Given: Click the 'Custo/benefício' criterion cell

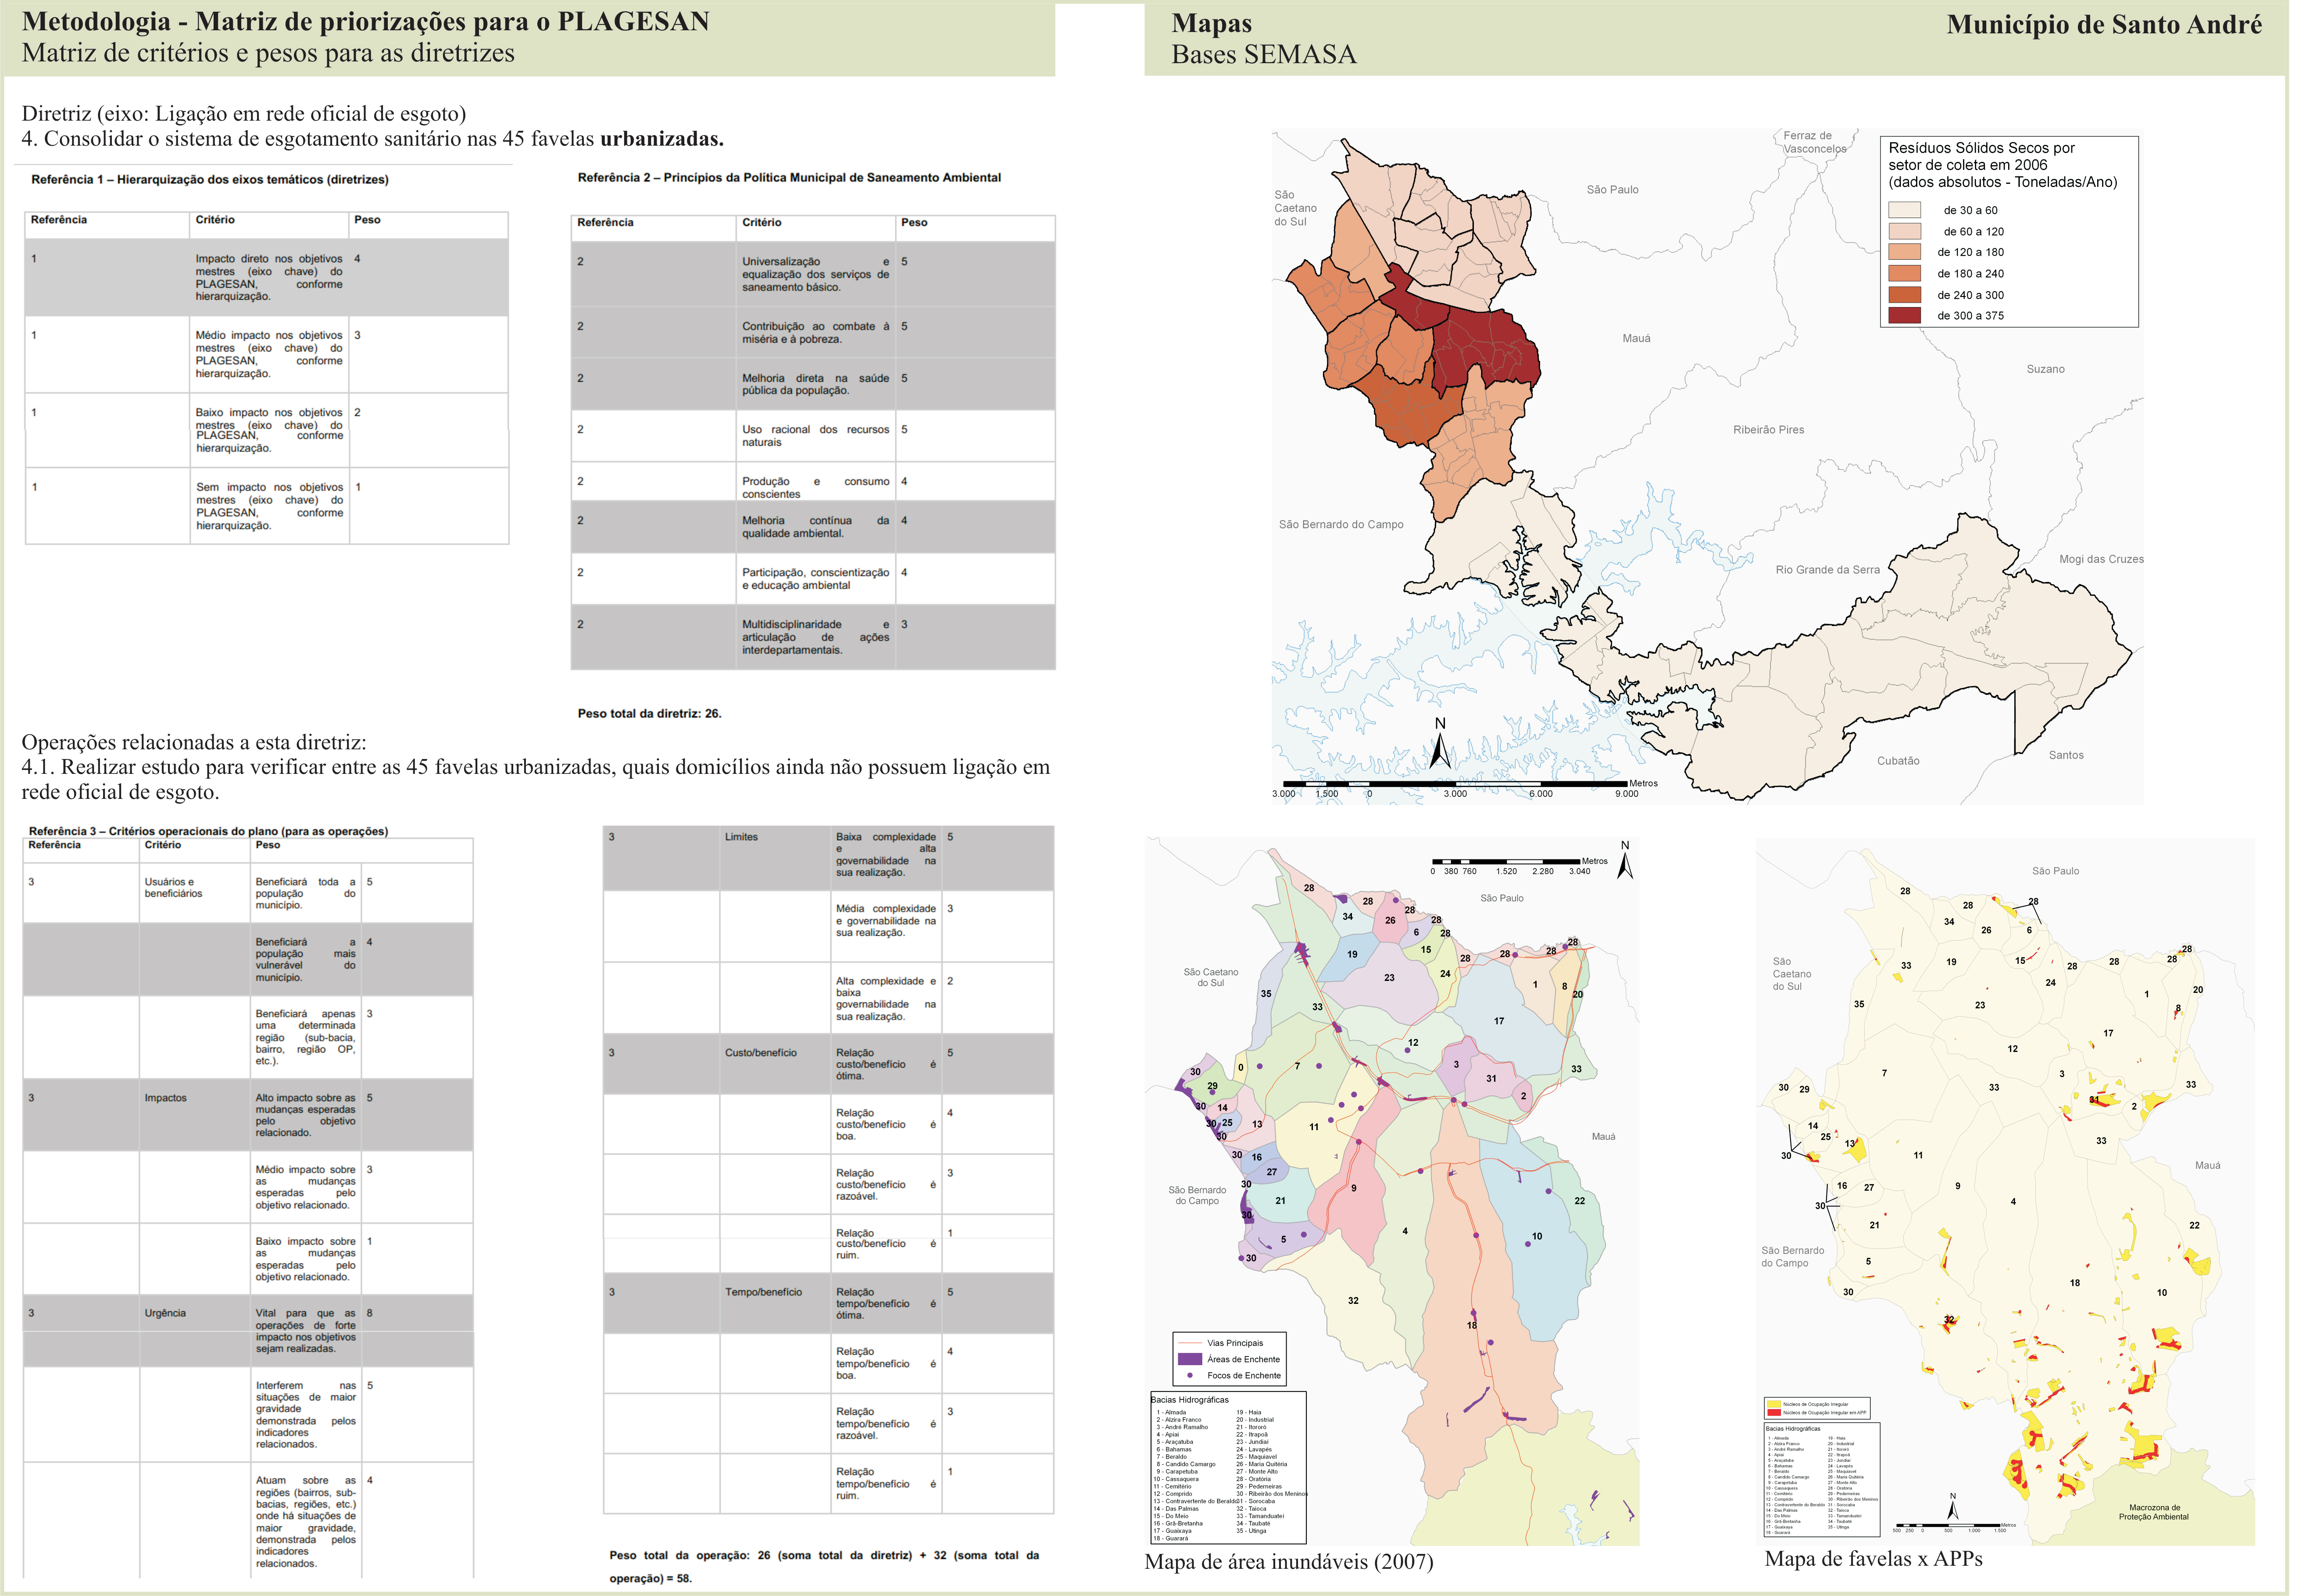Looking at the screenshot, I should click(775, 1064).
